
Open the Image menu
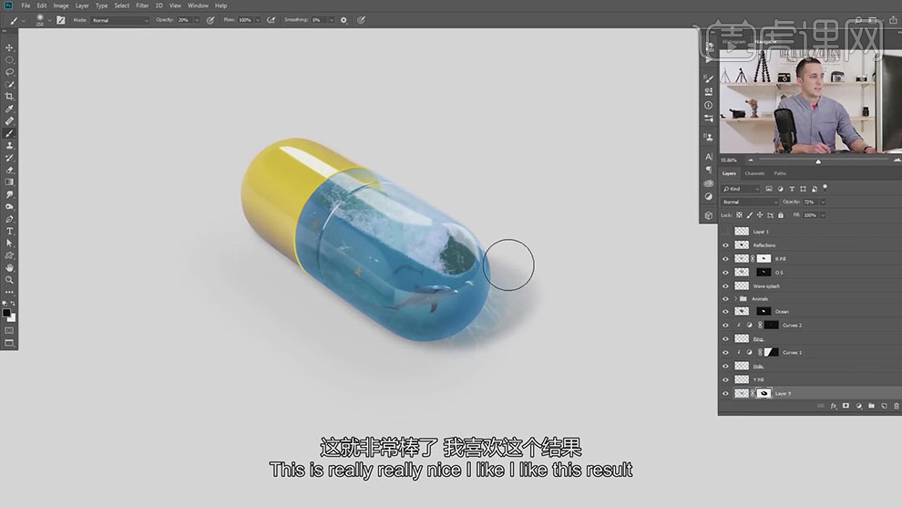(61, 5)
